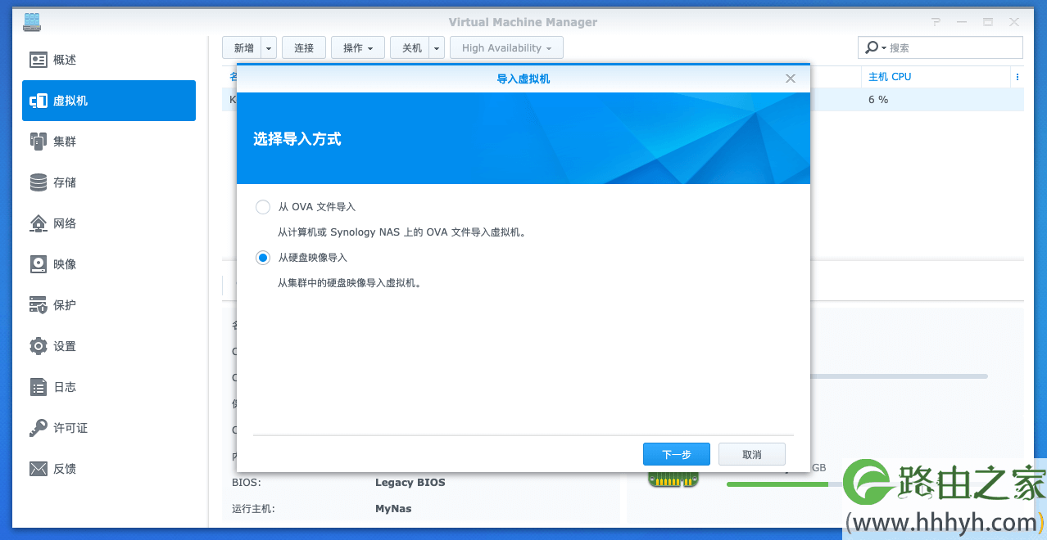
Task: Expand the 新增 dropdown arrow
Action: coord(269,48)
